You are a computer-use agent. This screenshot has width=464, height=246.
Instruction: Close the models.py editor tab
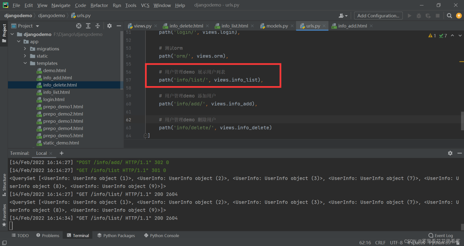(292, 26)
